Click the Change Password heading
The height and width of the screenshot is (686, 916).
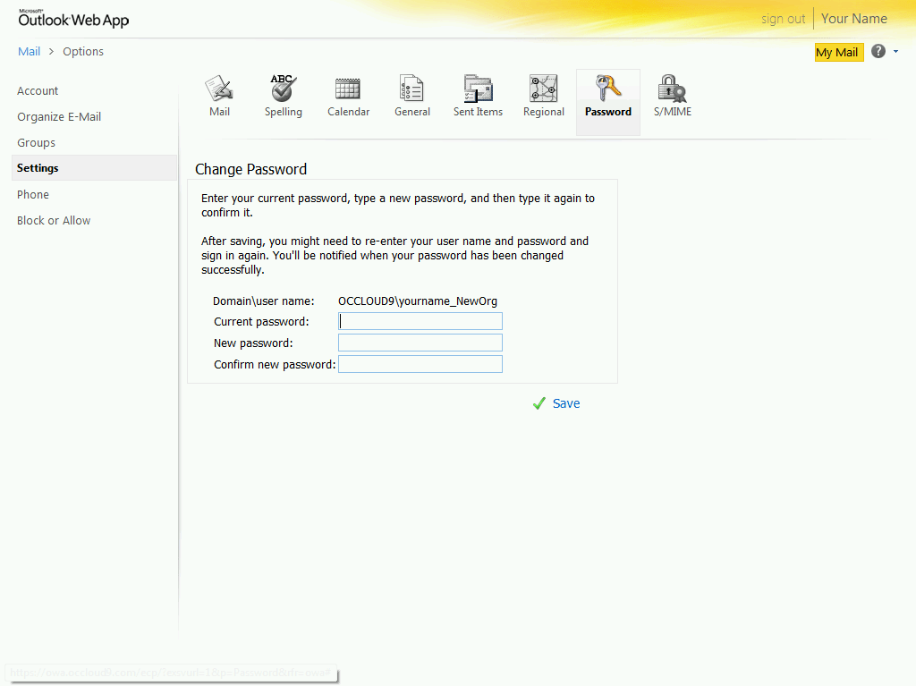pos(250,169)
